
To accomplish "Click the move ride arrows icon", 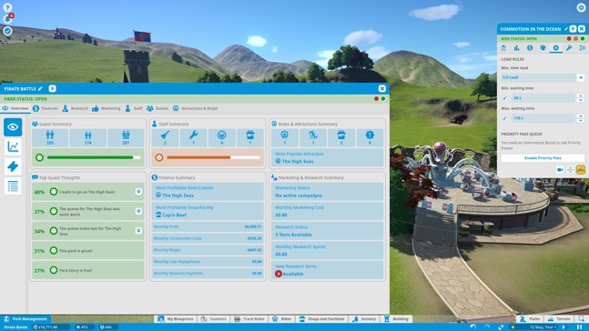I will [570, 170].
